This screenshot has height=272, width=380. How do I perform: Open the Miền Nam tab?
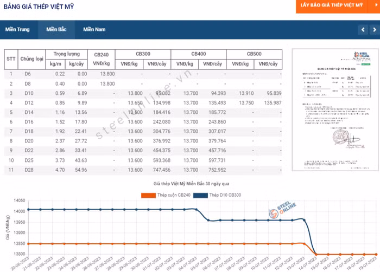(x=94, y=29)
